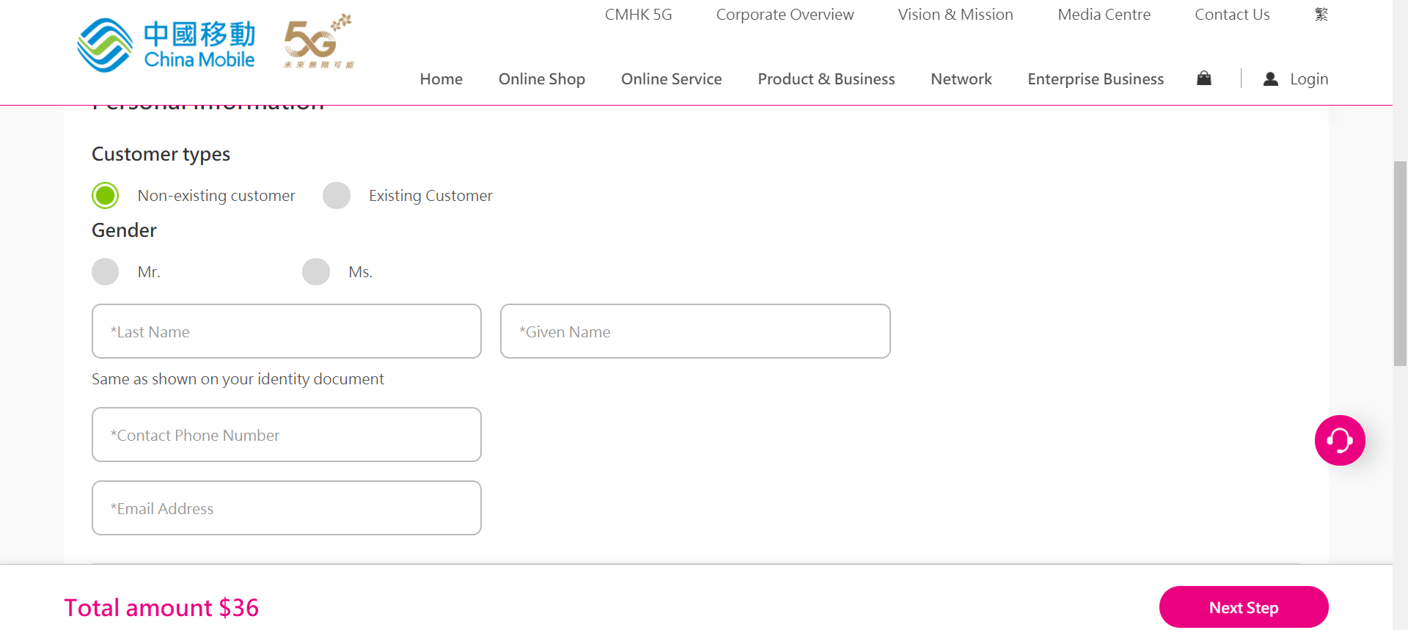Open the Media Centre link
Image resolution: width=1408 pixels, height=630 pixels.
(1104, 15)
